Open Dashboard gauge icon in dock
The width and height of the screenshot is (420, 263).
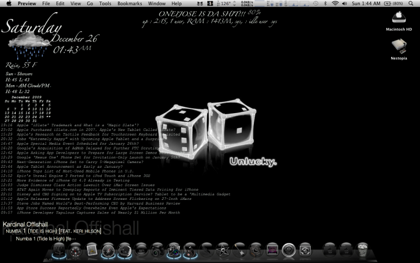(x=76, y=251)
